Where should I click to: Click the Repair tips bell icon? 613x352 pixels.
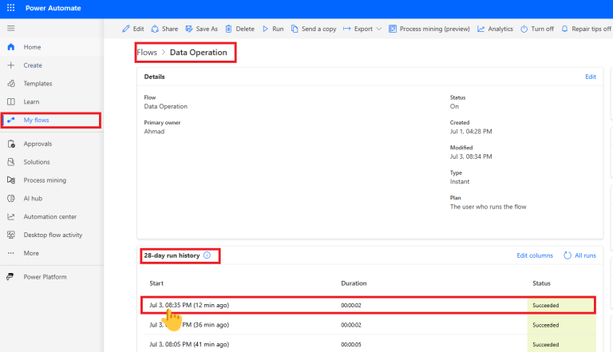point(564,29)
